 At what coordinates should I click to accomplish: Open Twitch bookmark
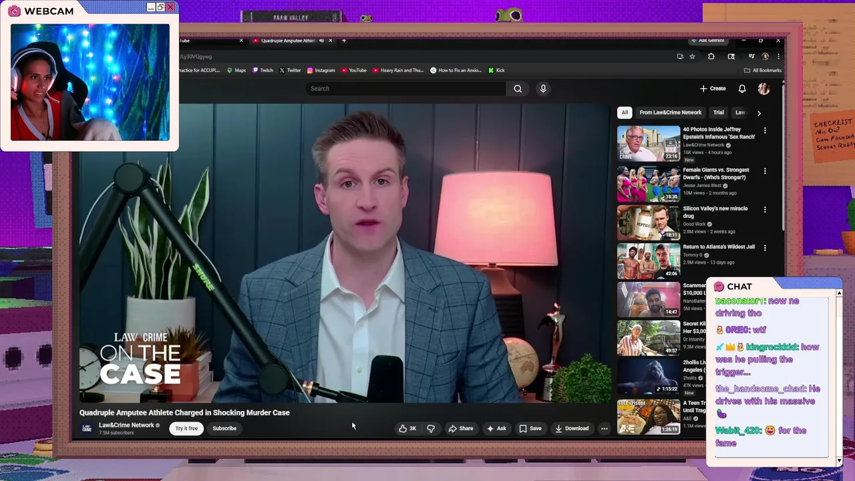[x=263, y=70]
